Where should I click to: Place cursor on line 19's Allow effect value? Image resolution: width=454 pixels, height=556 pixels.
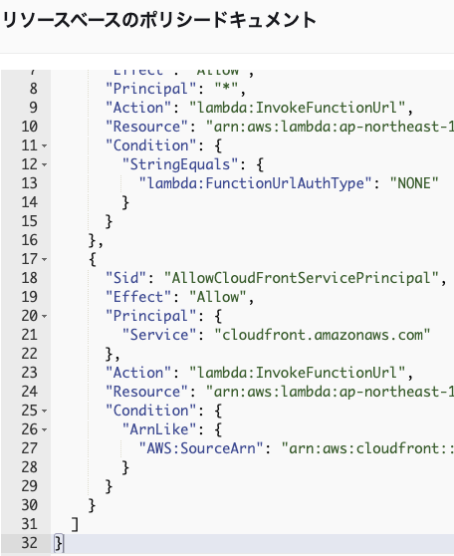click(x=218, y=297)
